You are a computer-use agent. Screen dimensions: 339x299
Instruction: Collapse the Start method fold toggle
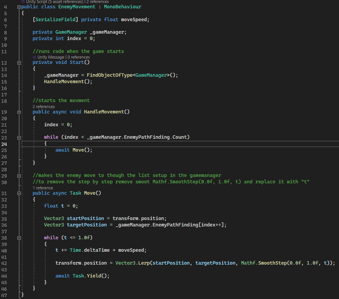point(19,62)
